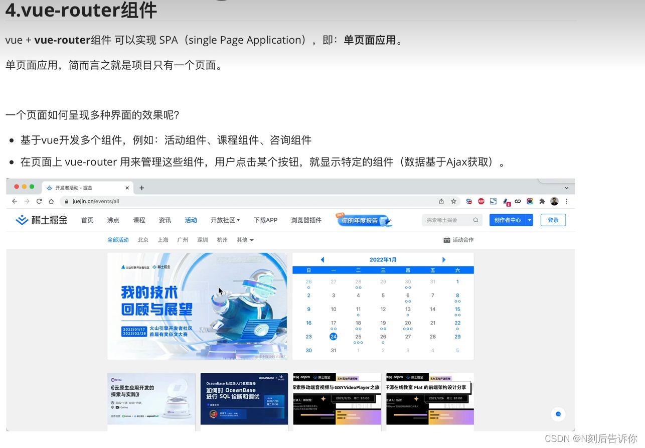Viewport: 645px width, 448px height.
Task: Open the floating chat bubble button
Action: [x=558, y=414]
